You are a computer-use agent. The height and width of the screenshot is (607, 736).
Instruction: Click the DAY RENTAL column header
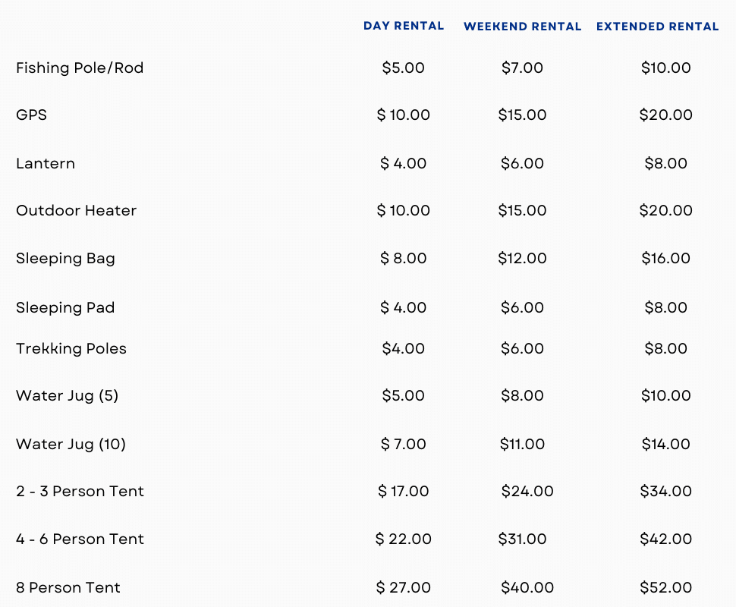[x=404, y=26]
